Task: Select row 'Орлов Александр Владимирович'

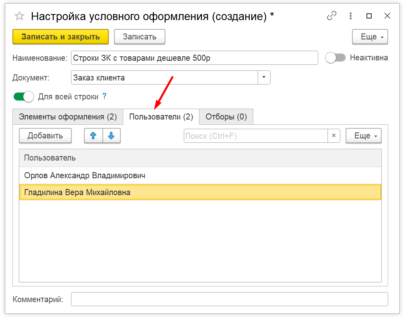Action: [x=200, y=175]
